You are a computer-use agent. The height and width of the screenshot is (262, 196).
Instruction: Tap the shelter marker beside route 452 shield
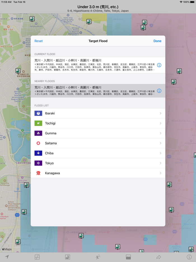pyautogui.click(x=24, y=212)
